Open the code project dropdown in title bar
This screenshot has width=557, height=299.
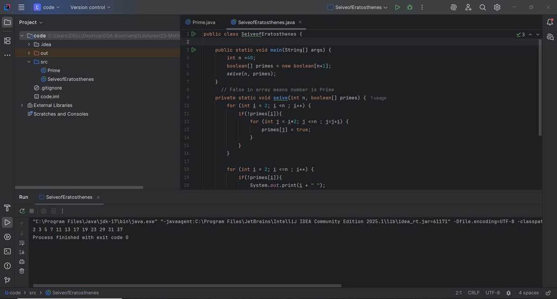(47, 7)
